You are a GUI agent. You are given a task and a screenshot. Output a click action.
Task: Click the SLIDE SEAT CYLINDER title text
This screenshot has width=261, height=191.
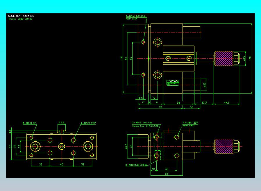click(x=21, y=16)
